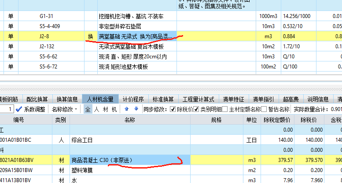342x183 pixels.
Task: Click tax-excluded price 379.570 cell
Action: [309, 160]
